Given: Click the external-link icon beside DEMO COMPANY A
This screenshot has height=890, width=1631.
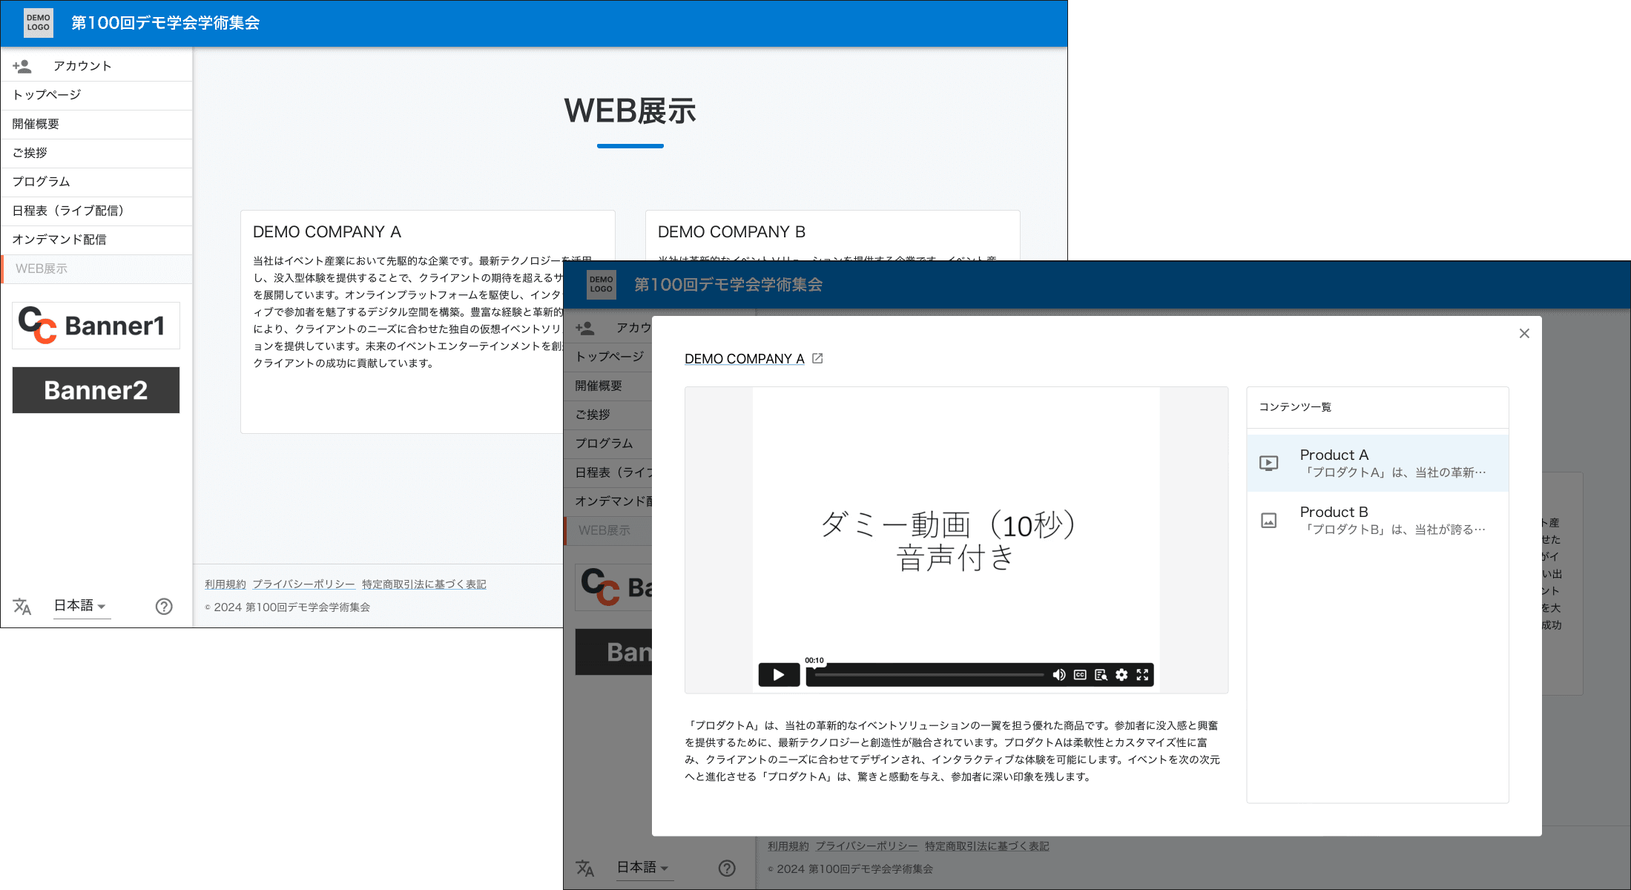Looking at the screenshot, I should coord(817,358).
